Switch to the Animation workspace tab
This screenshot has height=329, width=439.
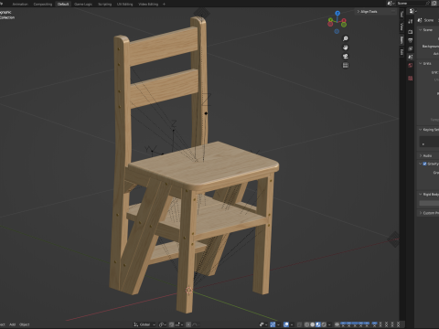(20, 4)
